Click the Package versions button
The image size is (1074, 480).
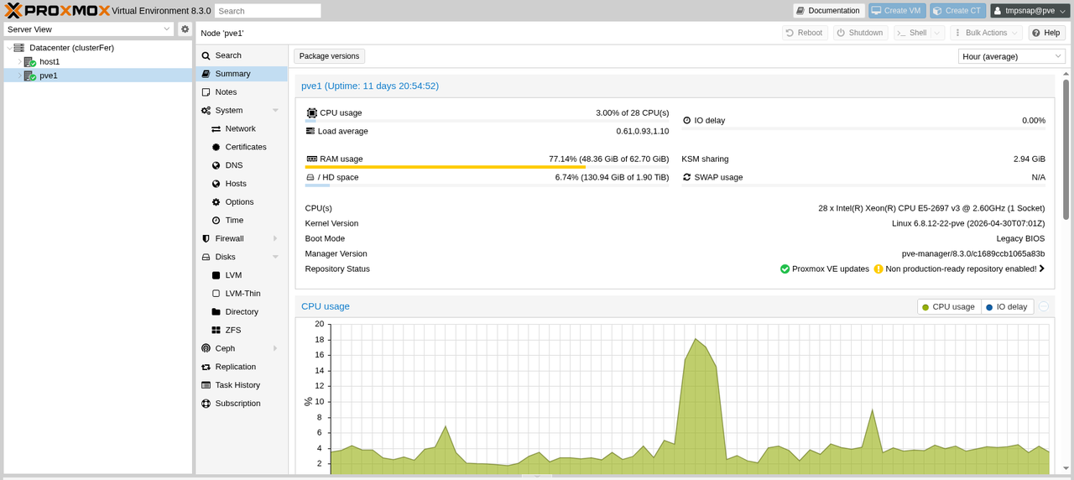pos(329,56)
